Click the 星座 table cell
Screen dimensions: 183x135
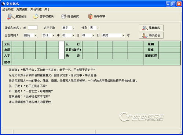(151, 50)
